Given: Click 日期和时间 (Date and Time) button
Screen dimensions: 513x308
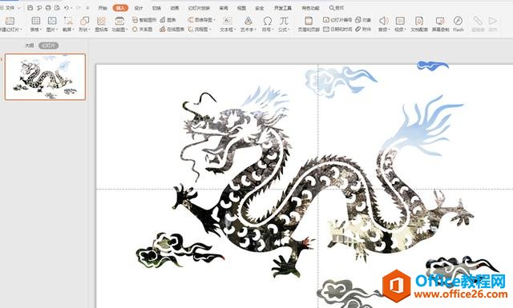Looking at the screenshot, I should (337, 30).
